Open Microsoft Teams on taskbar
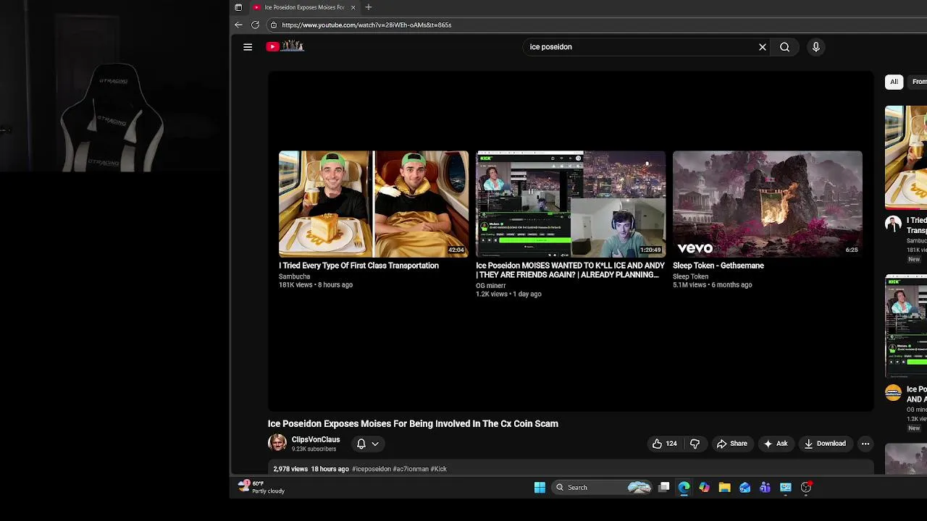The height and width of the screenshot is (521, 927). tap(765, 488)
